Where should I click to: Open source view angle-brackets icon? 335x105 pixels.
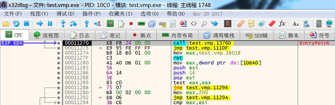194,24
